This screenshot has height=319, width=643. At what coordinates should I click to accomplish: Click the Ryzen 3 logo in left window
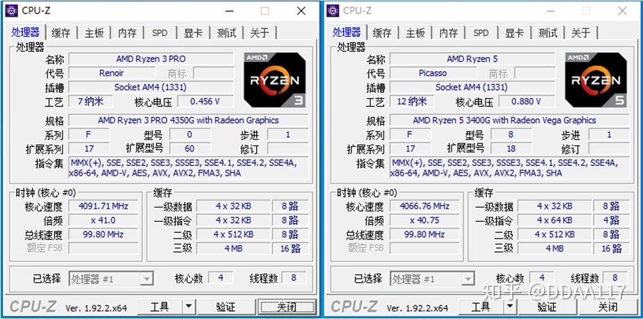coord(275,80)
